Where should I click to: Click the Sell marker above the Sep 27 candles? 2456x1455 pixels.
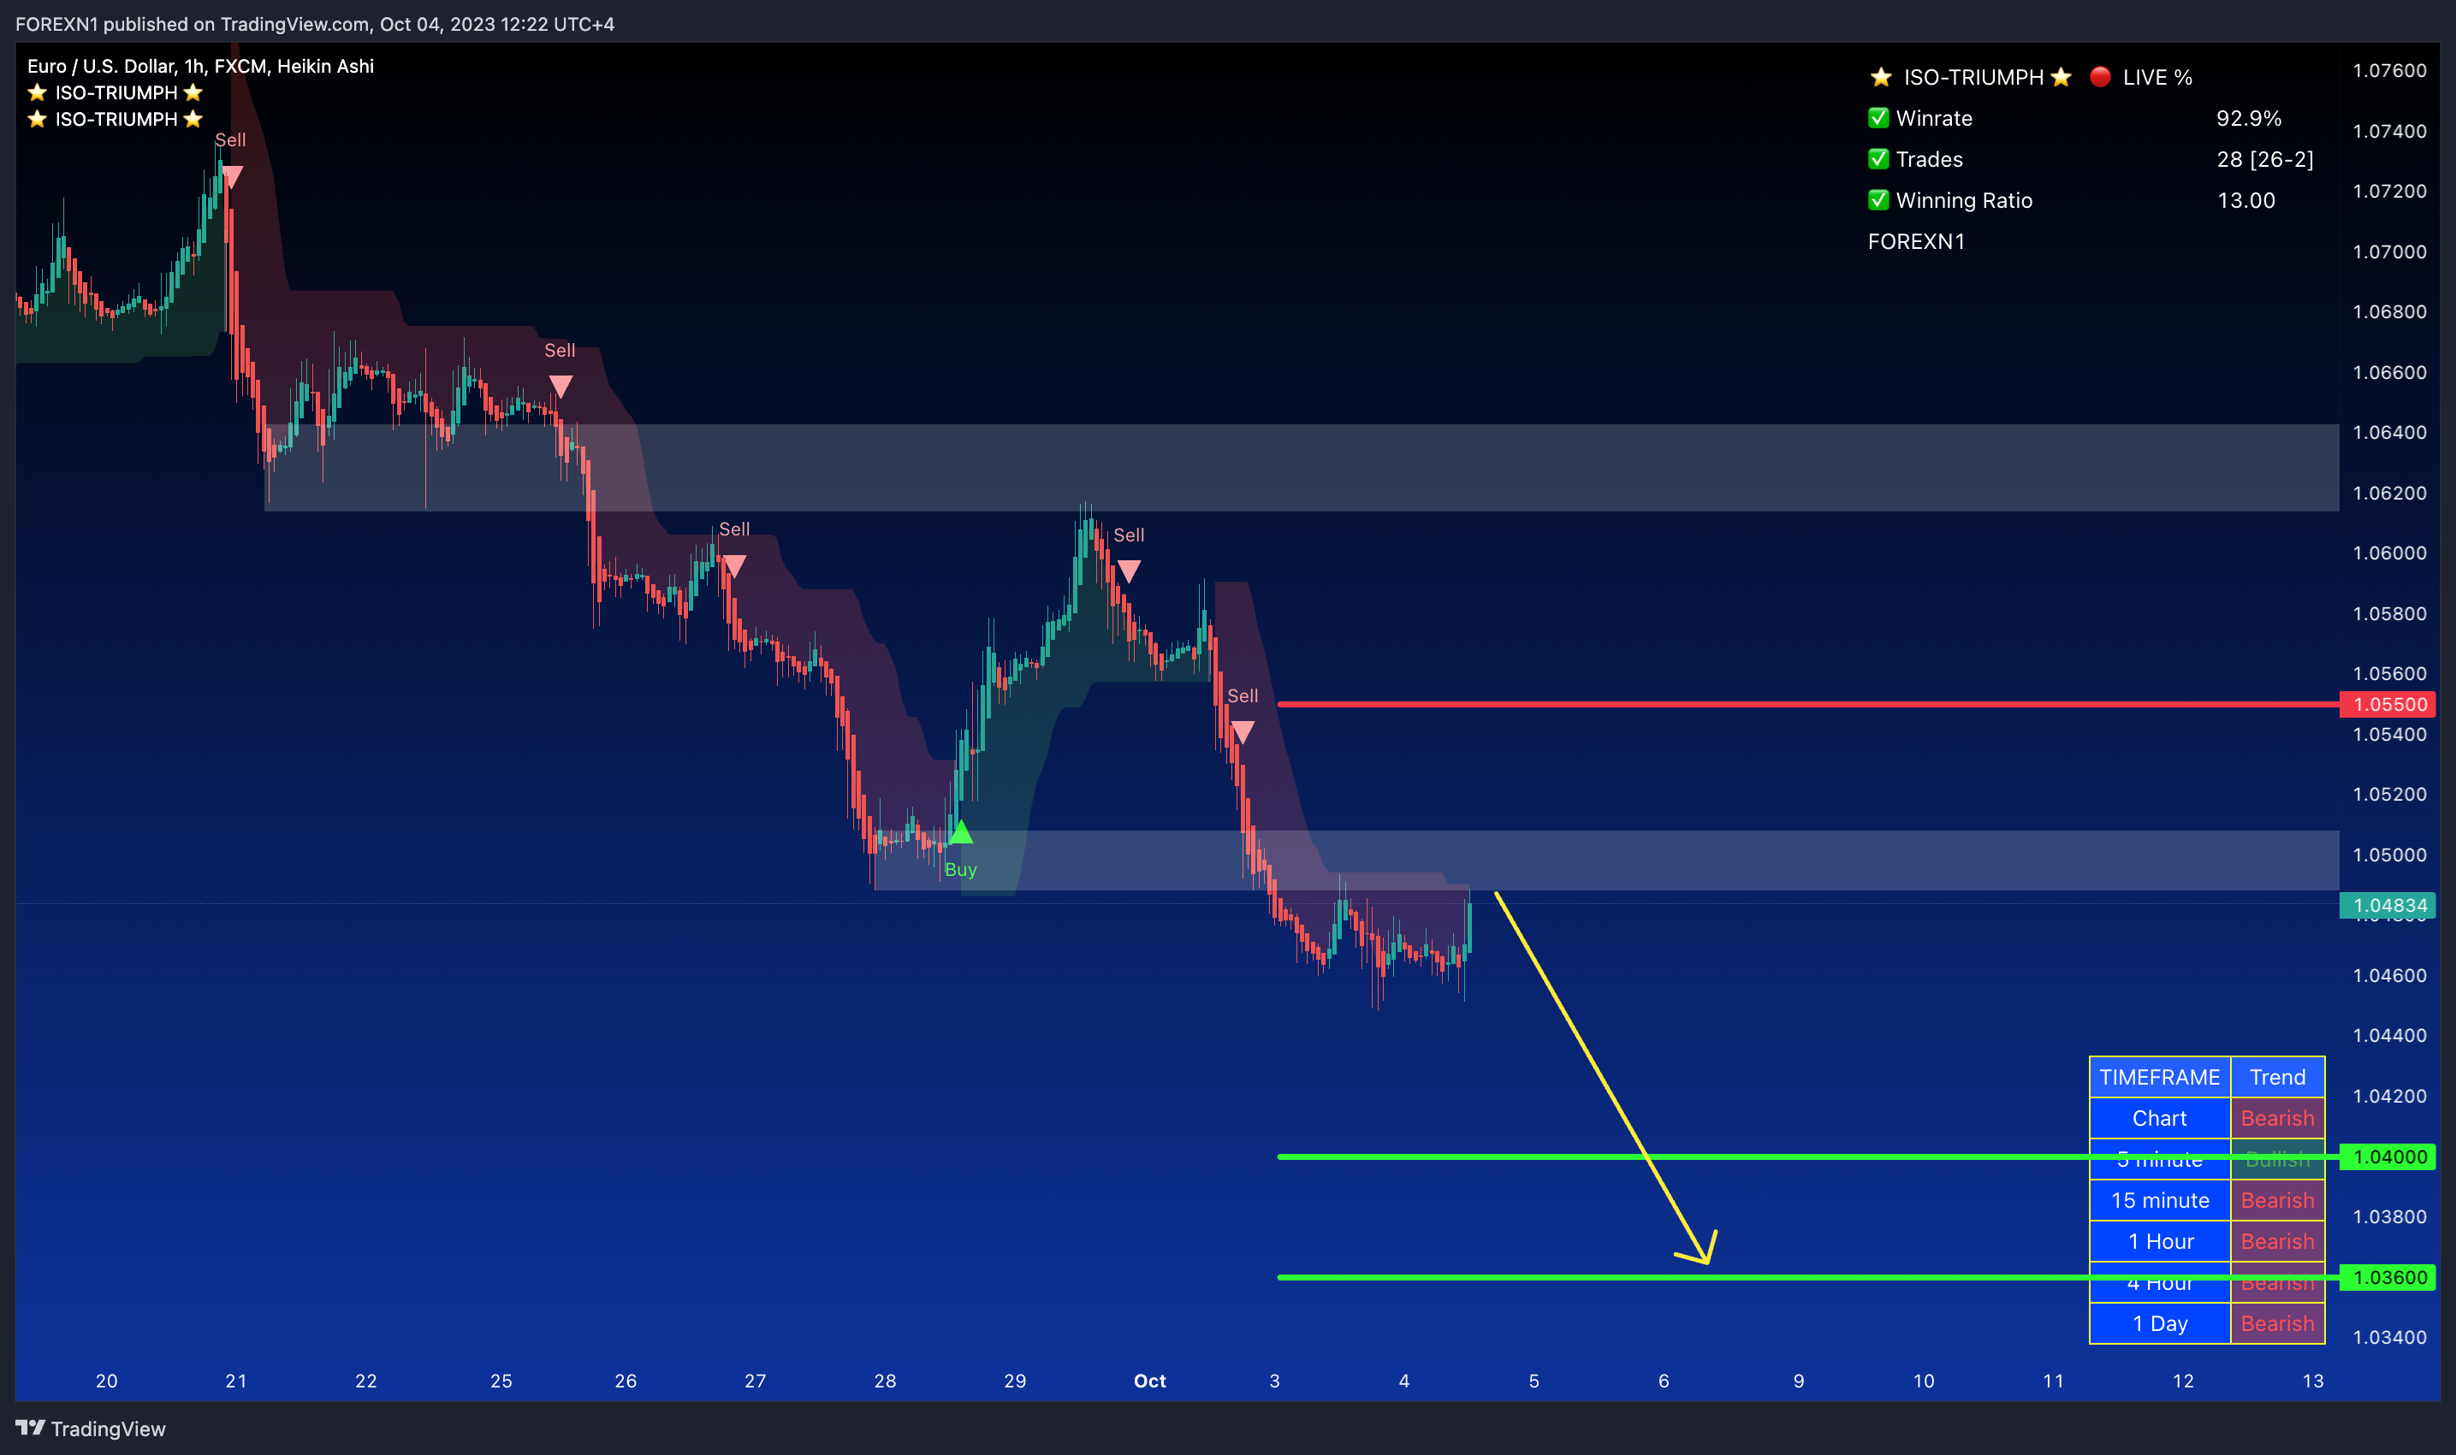click(x=733, y=565)
